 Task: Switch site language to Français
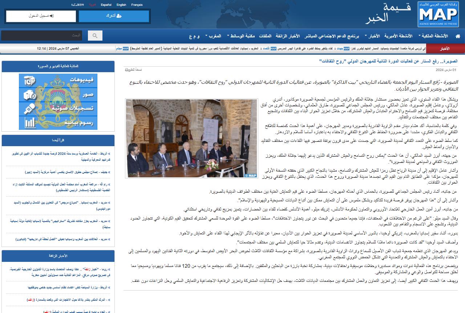click(137, 5)
